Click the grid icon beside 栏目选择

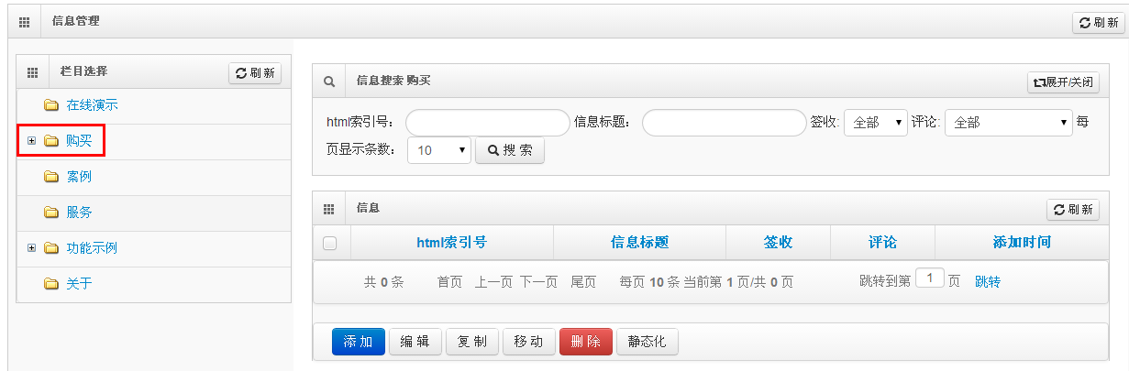(32, 72)
